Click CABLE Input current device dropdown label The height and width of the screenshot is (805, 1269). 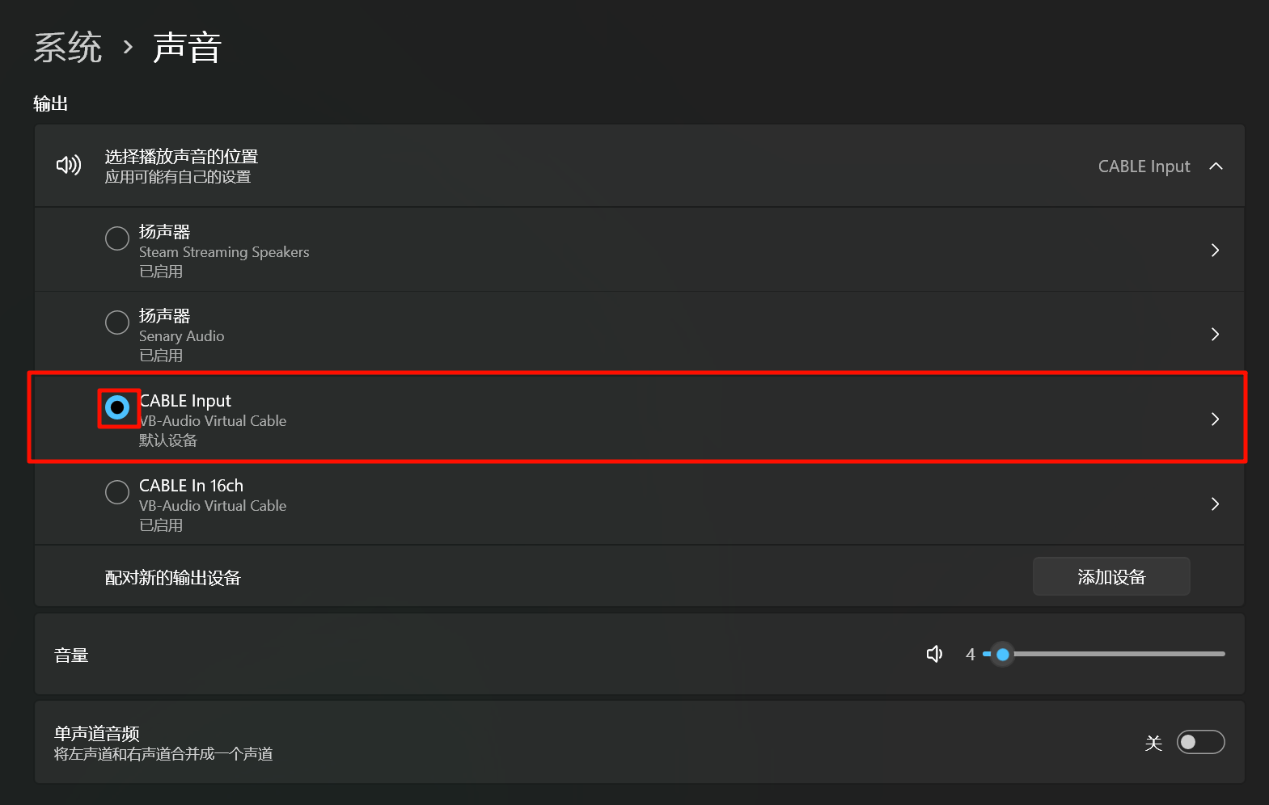click(1144, 166)
